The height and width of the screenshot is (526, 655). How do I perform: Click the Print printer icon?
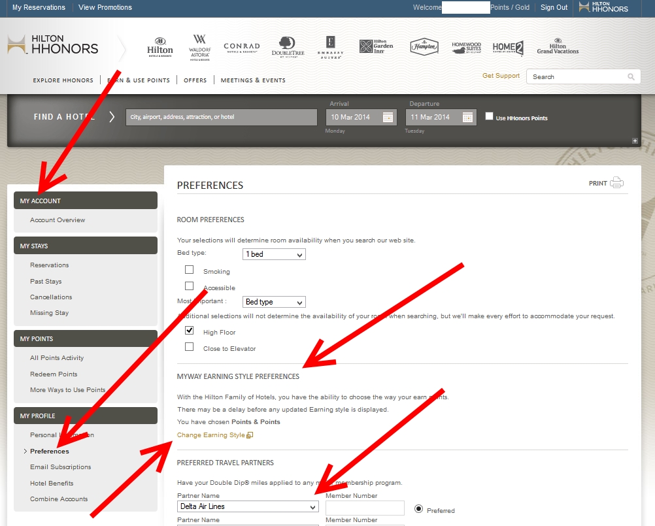tap(616, 183)
